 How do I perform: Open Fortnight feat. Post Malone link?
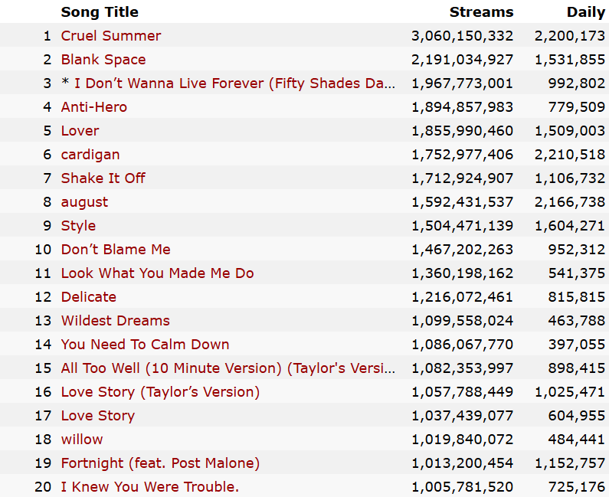point(161,463)
